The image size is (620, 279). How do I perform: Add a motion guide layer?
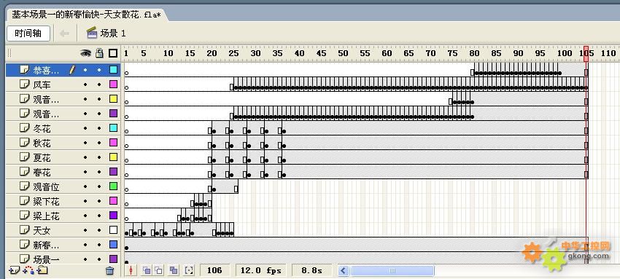click(28, 270)
